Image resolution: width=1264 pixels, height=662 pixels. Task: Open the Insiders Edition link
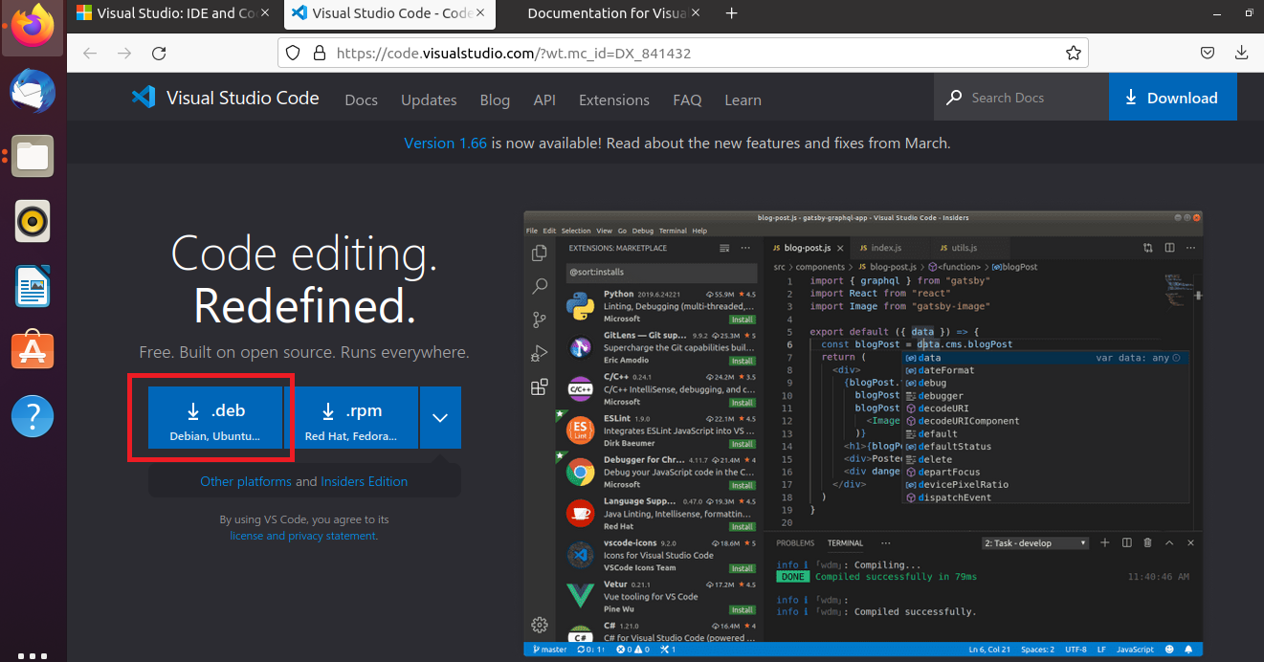[x=365, y=481]
